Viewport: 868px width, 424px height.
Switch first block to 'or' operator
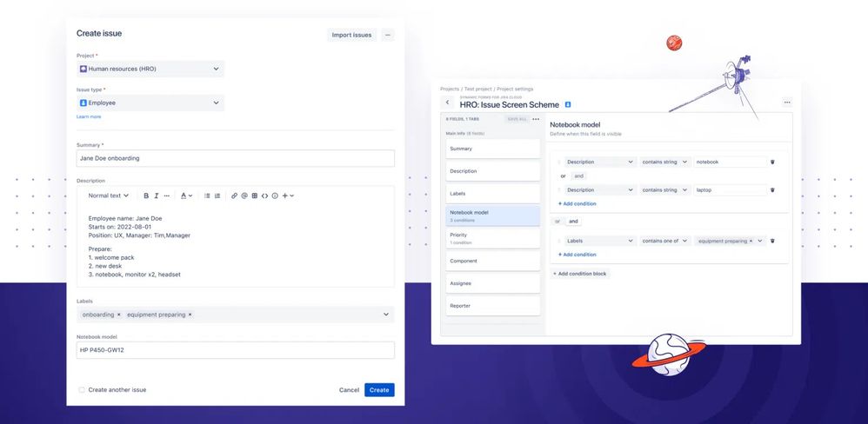(563, 176)
